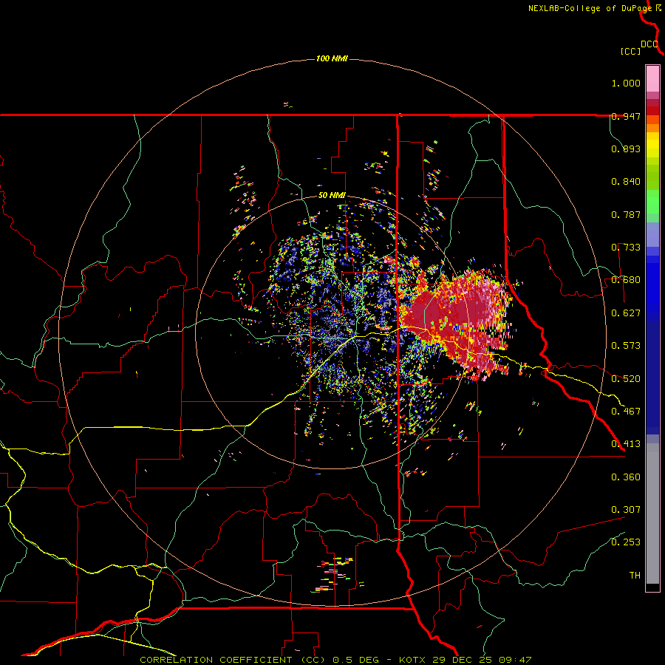Viewport: 665px width, 665px height.
Task: Select the 0.520 scale value
Action: tap(626, 378)
